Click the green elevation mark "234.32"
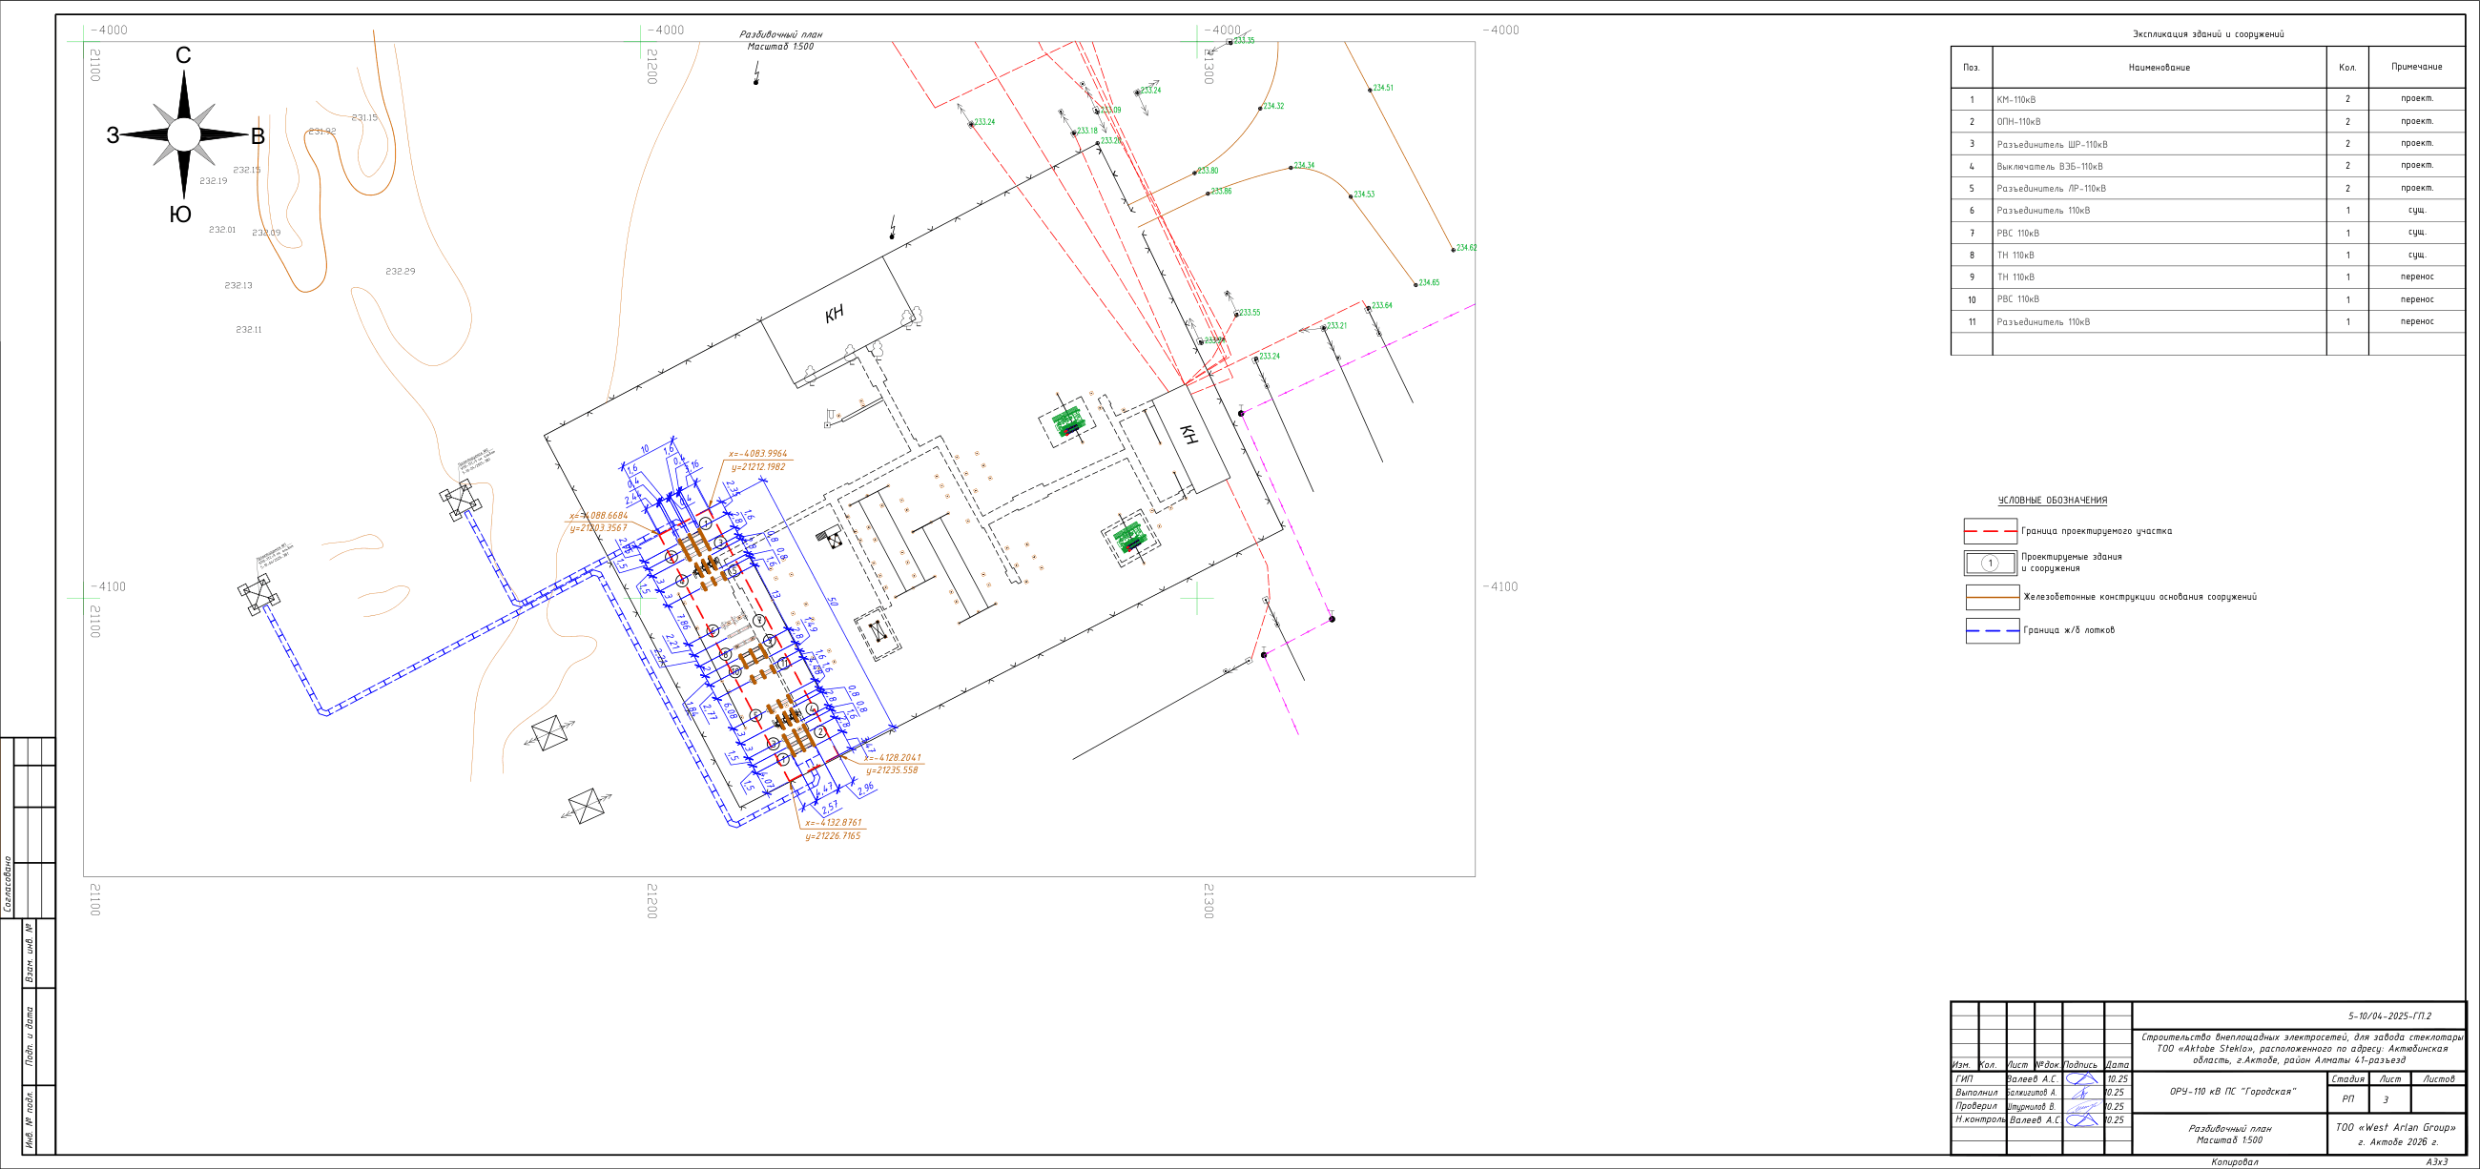The image size is (2480, 1169). coord(1273,107)
